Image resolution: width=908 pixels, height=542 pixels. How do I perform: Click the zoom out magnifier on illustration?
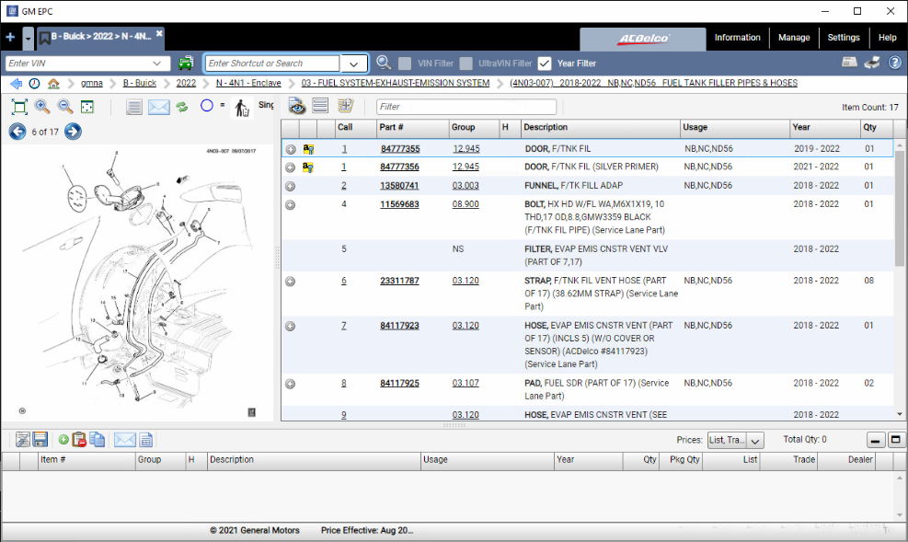(65, 107)
